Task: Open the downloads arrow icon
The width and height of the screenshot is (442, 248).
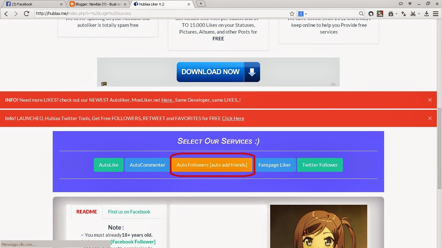Action: [426, 14]
